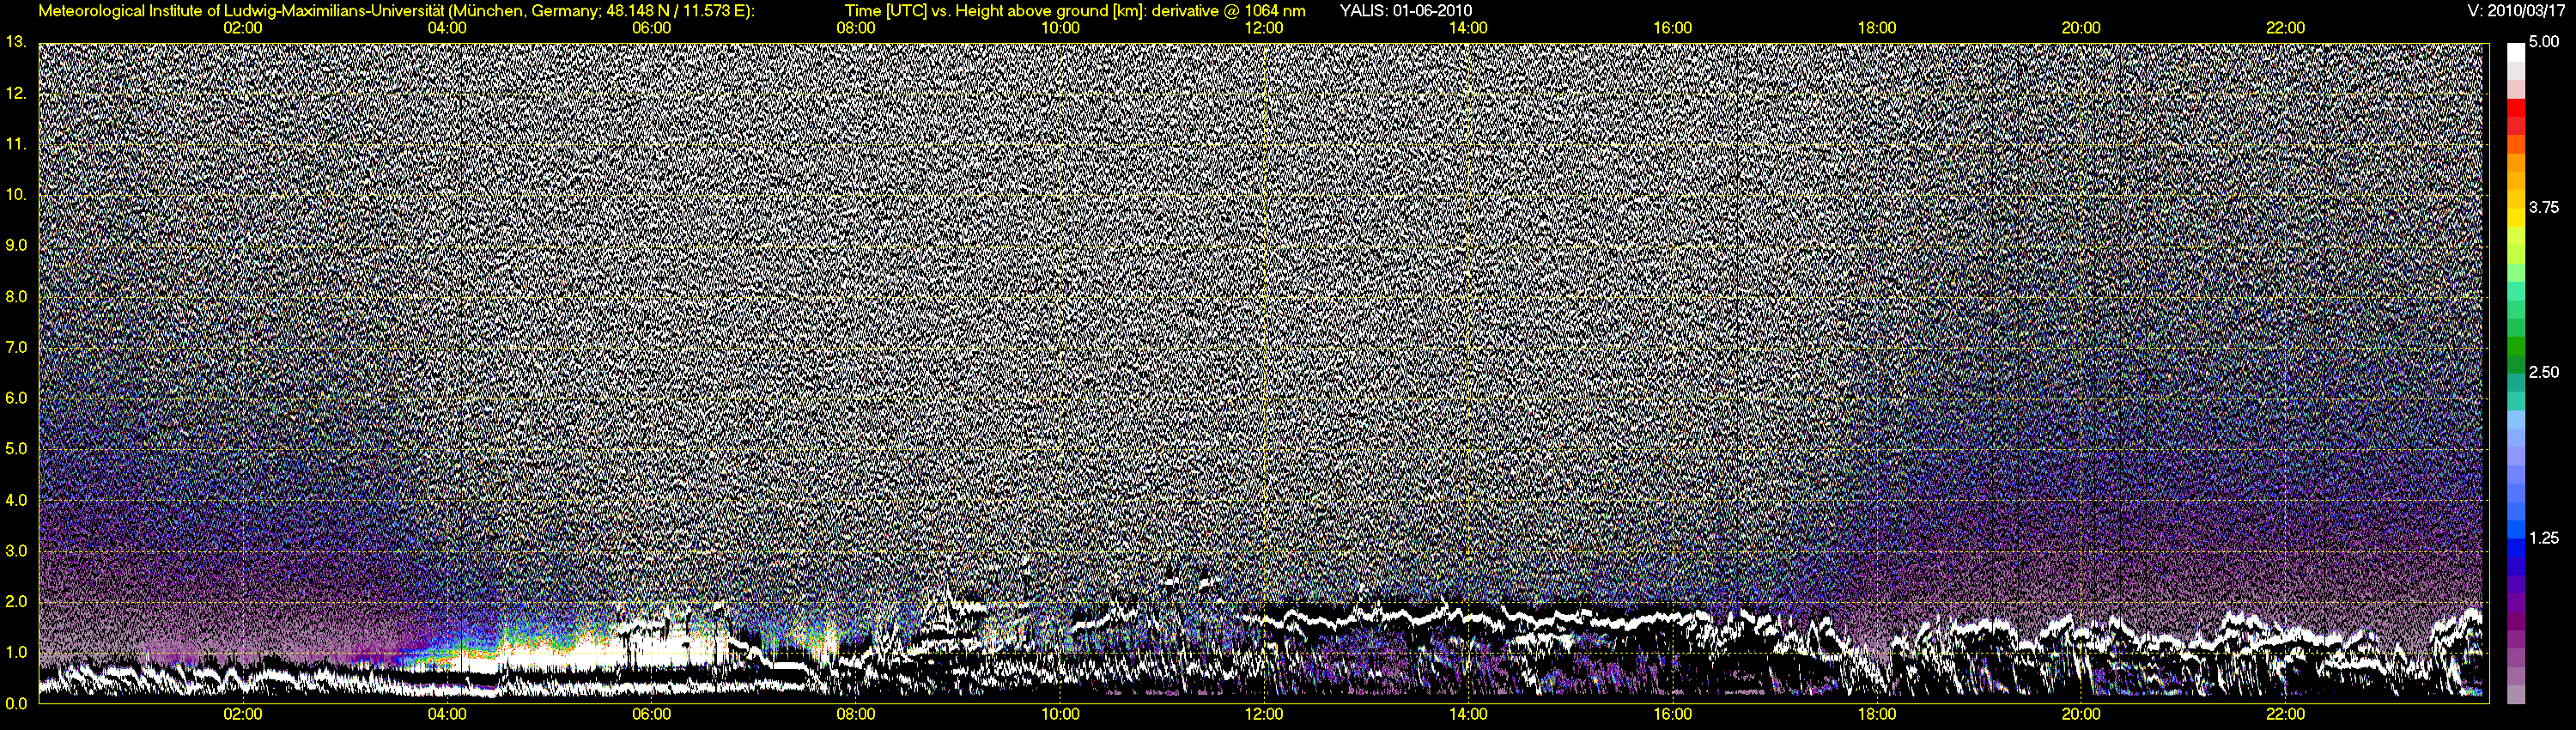This screenshot has height=730, width=2576.
Task: Select the 22:00 label on the top time axis
Action: pyautogui.click(x=2285, y=28)
